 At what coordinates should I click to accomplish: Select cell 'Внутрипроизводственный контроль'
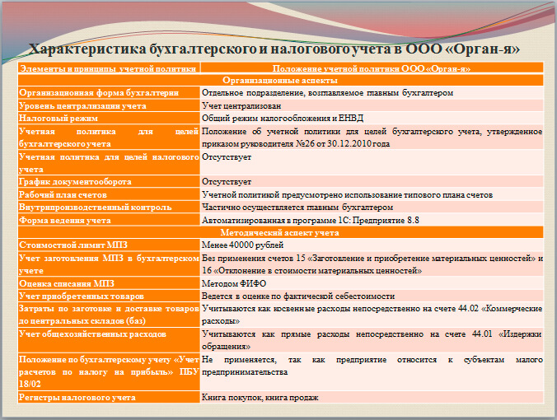click(x=109, y=207)
